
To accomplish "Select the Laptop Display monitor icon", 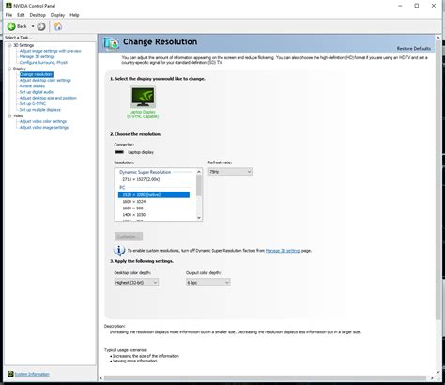I will coord(143,97).
